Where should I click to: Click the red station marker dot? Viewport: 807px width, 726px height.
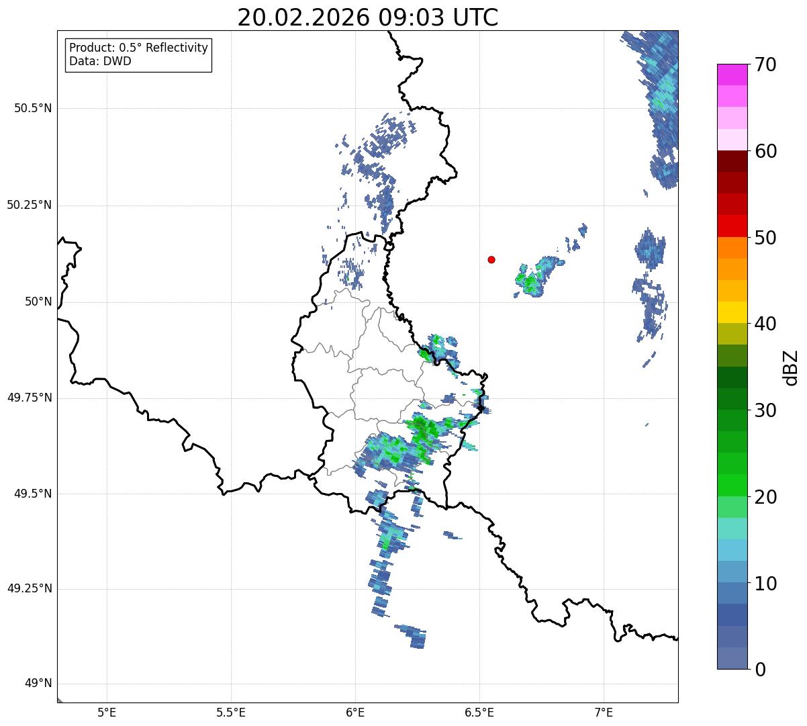click(x=491, y=259)
